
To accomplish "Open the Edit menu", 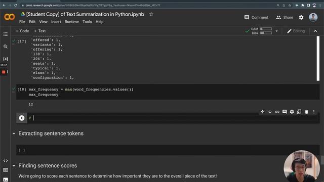I will click(x=32, y=22).
